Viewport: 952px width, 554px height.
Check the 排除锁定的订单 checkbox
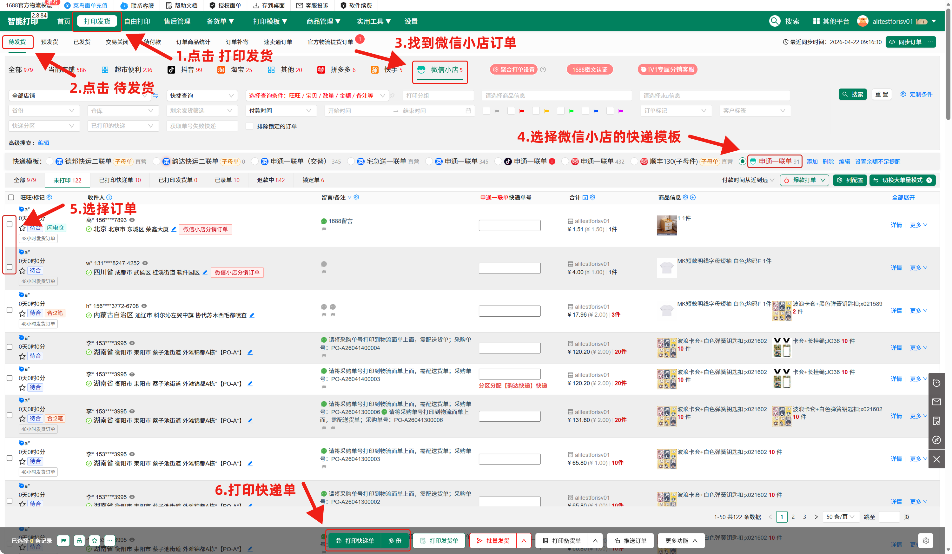click(249, 126)
